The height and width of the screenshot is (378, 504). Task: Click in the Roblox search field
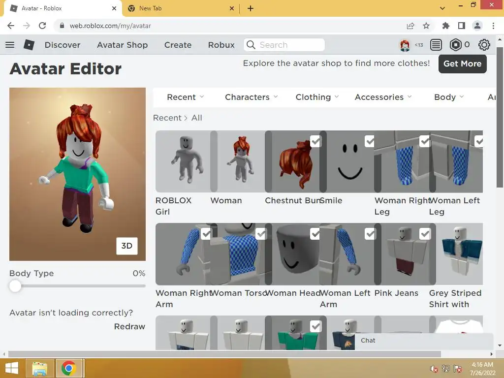tap(284, 45)
